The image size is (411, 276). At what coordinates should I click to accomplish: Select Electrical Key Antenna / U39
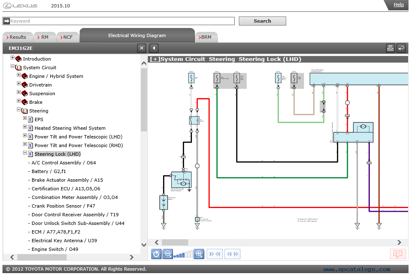[x=64, y=240]
